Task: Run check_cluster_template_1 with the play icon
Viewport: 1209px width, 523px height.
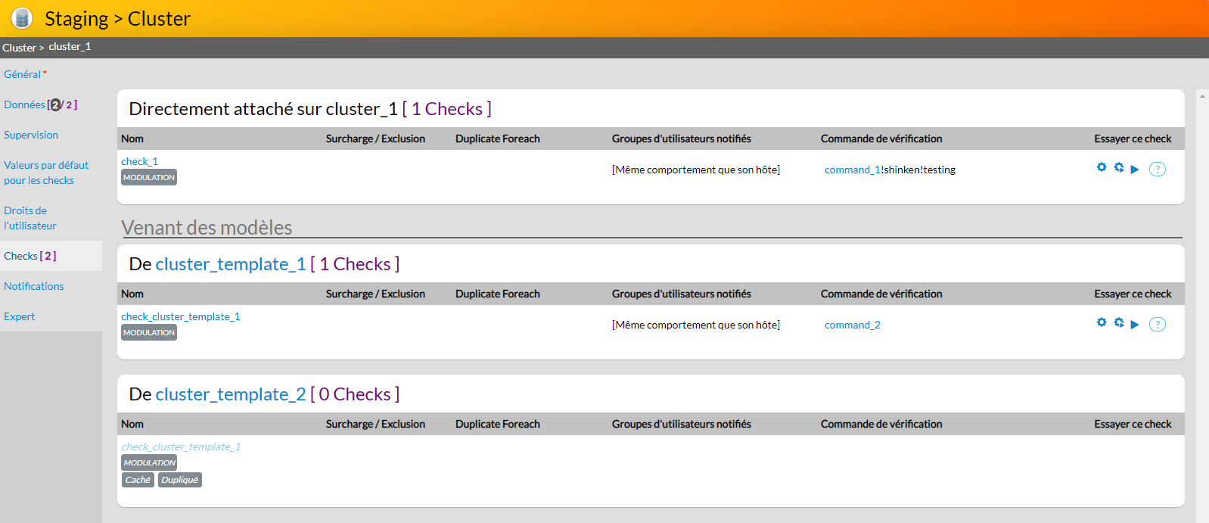Action: [x=1135, y=325]
